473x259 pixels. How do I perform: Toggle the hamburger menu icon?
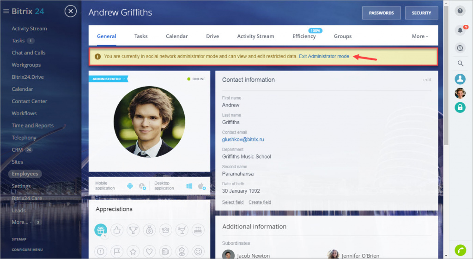pos(6,12)
